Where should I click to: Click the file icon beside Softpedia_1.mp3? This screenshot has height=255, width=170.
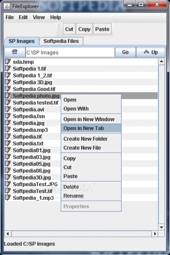click(x=8, y=198)
